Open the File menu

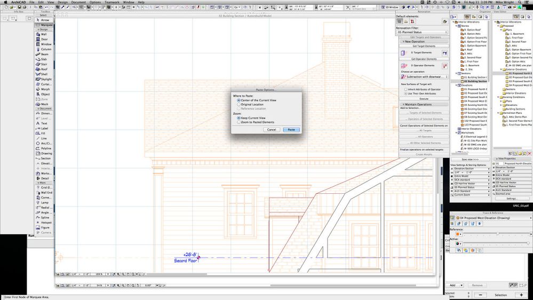coord(31,2)
